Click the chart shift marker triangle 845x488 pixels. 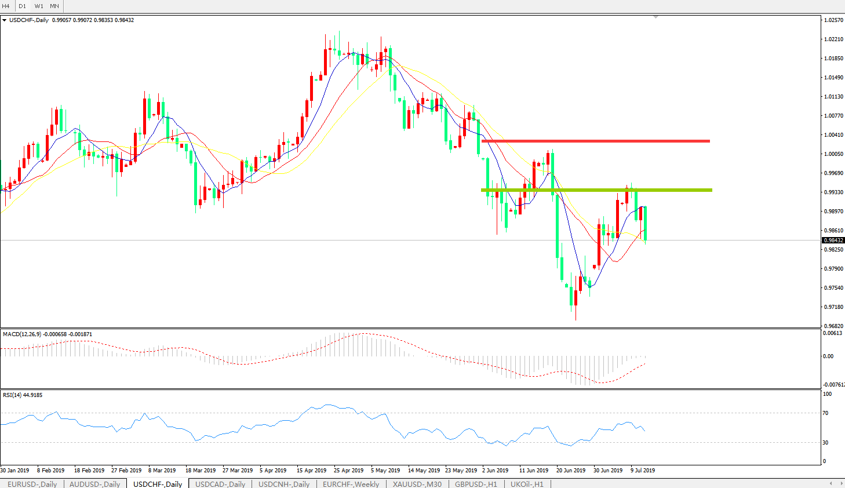[x=655, y=17]
